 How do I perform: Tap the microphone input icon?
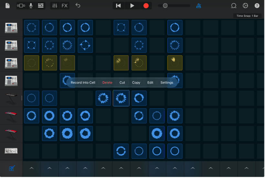pos(31,5)
